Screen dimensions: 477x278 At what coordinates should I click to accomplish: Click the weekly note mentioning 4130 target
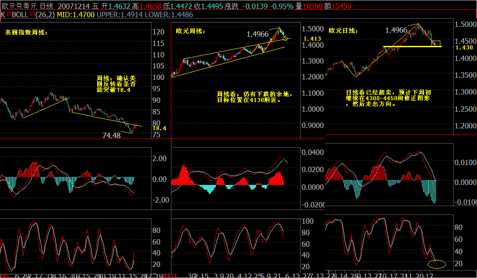pos(255,97)
